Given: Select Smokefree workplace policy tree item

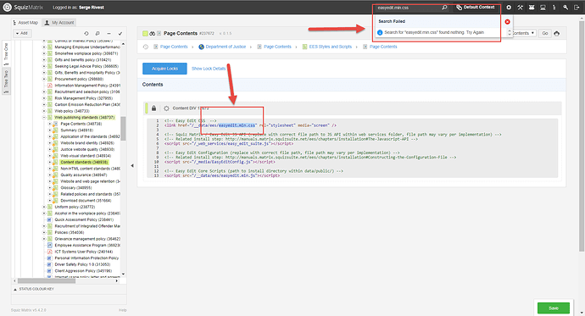Looking at the screenshot, I should tap(86, 53).
